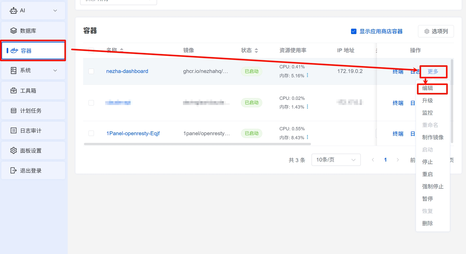Go to next page arrow

[x=398, y=160]
